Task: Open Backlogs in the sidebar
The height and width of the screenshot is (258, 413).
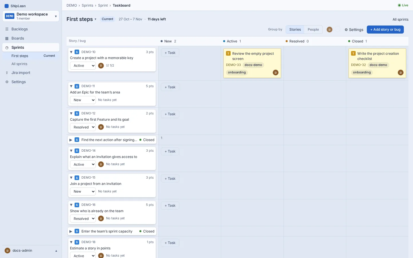Action: (31, 29)
